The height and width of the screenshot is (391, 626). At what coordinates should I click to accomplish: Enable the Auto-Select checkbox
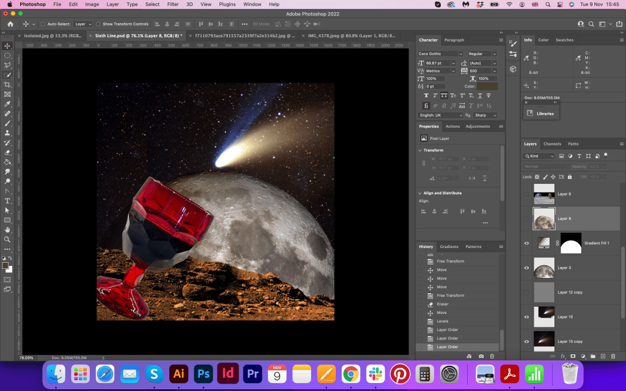click(x=43, y=24)
